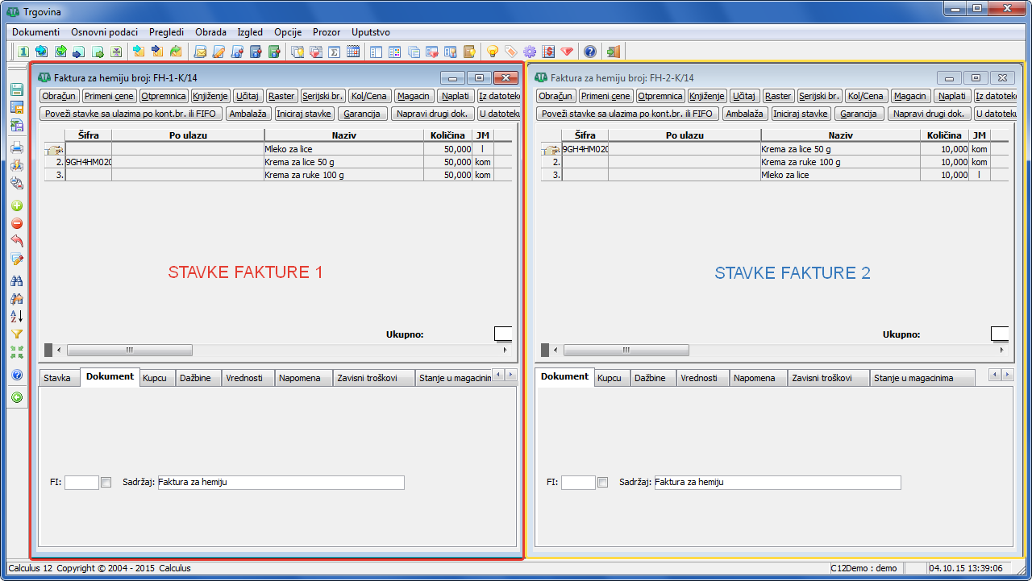Open the Pregledi menu
This screenshot has width=1032, height=581.
tap(166, 32)
